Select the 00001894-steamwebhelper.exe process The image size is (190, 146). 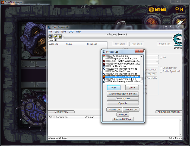[121, 74]
